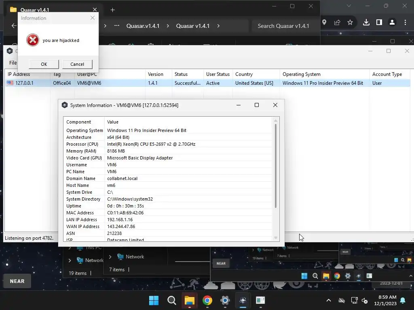This screenshot has width=414, height=310.
Task: Click the Search Quasar v1.4.1 box
Action: tap(285, 26)
